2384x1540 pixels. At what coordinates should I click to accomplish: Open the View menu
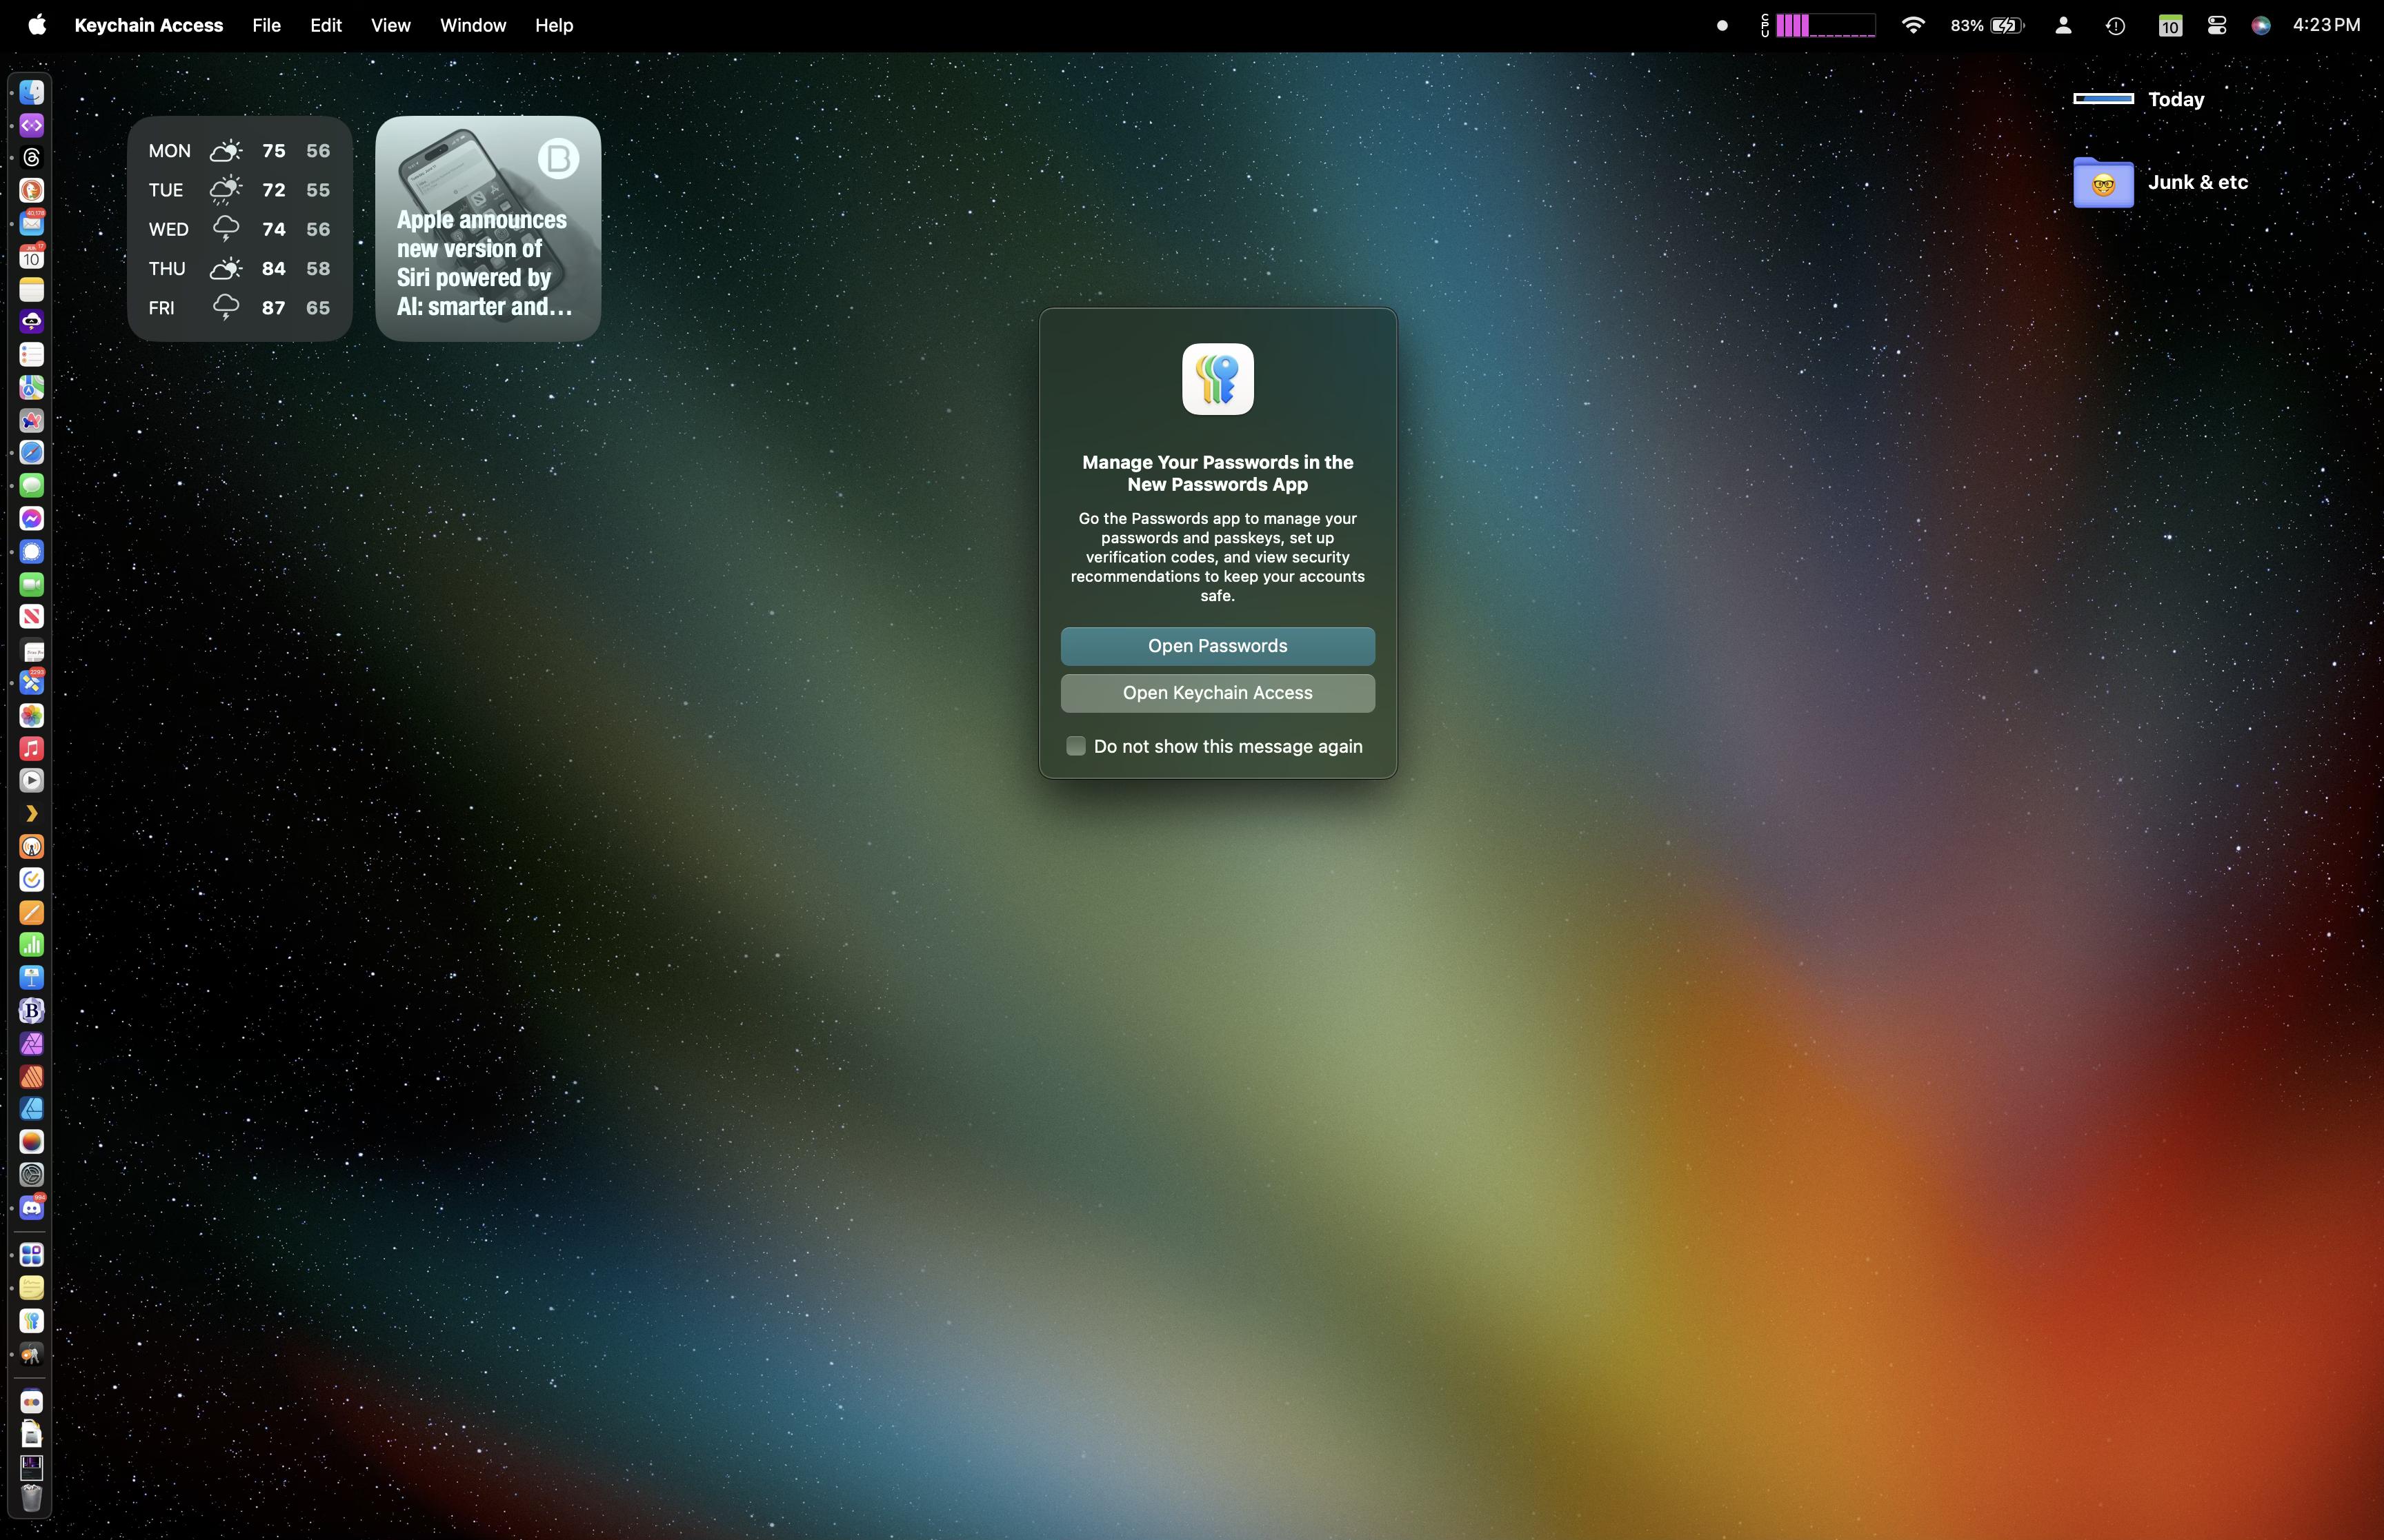[390, 25]
